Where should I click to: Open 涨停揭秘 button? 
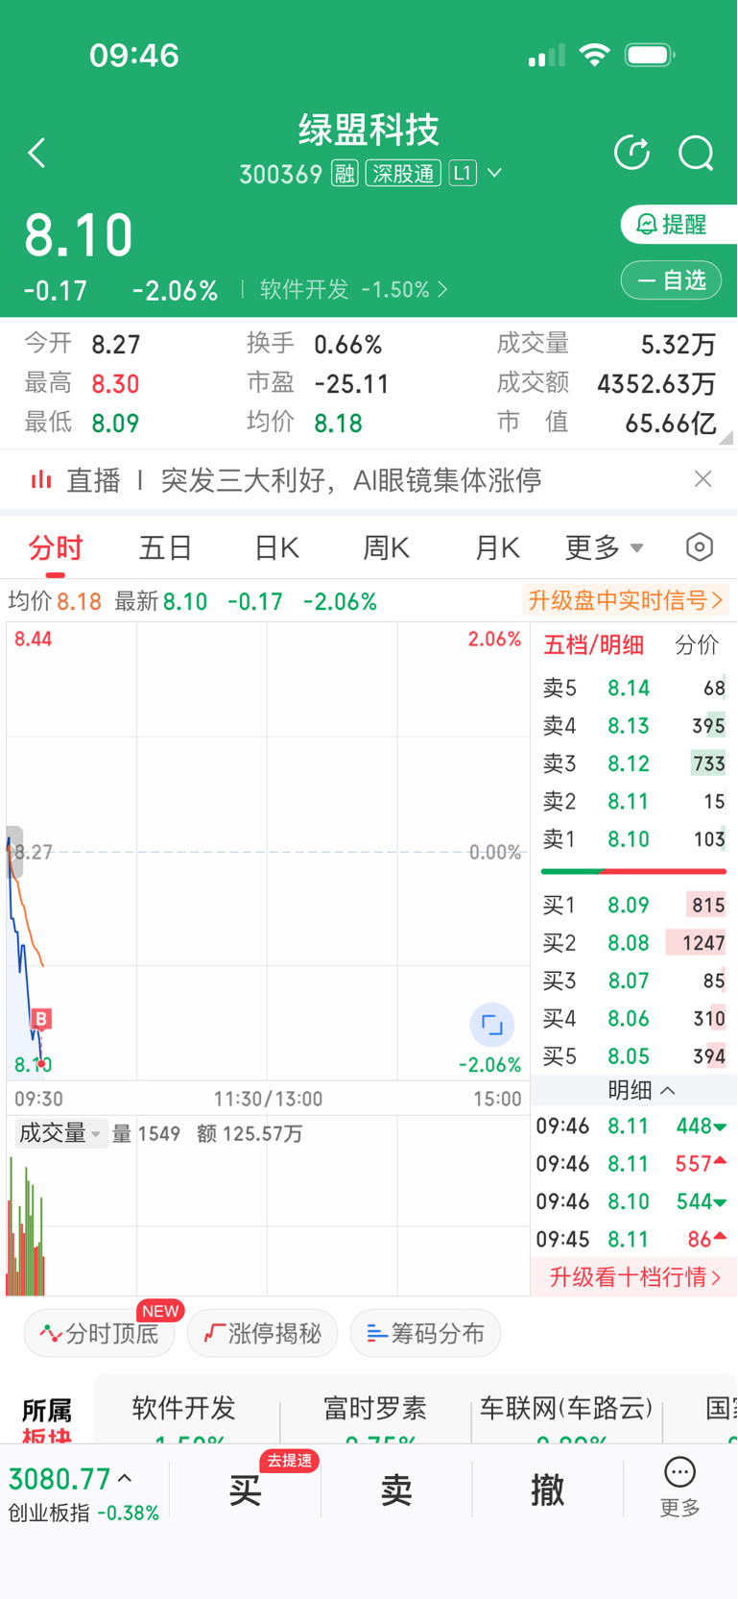coord(262,1334)
